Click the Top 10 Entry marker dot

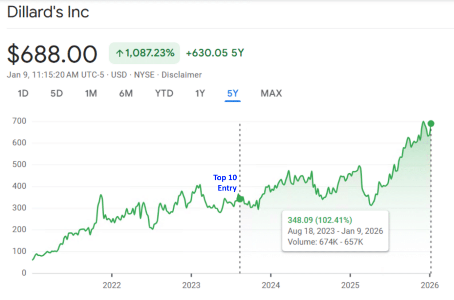240,199
